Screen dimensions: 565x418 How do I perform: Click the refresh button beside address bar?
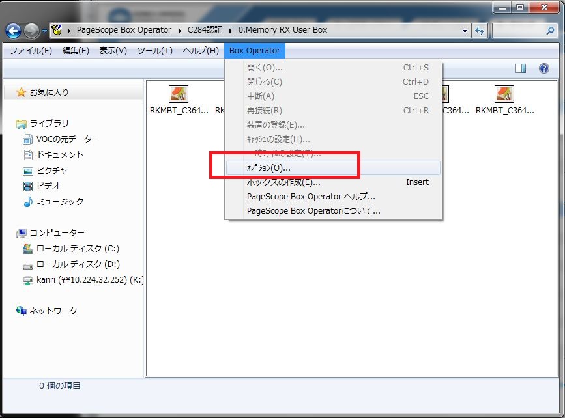click(x=480, y=30)
